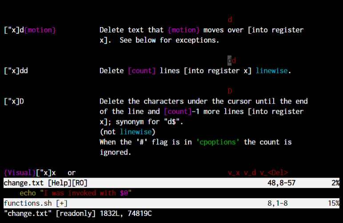Click the word 'ignored.'
This screenshot has height=223, width=343.
pyautogui.click(x=116, y=152)
